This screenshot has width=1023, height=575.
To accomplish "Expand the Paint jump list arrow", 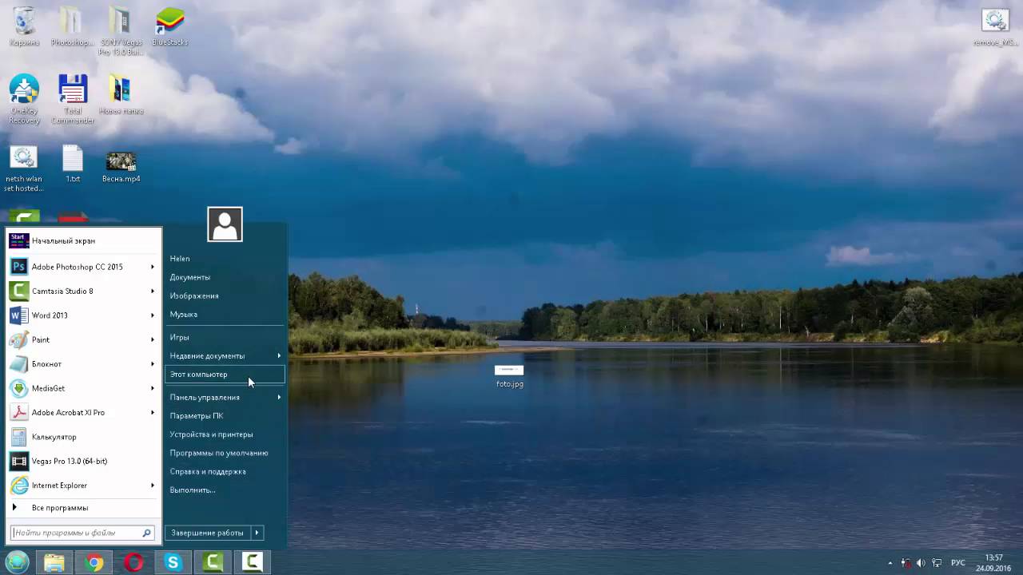I will [152, 339].
